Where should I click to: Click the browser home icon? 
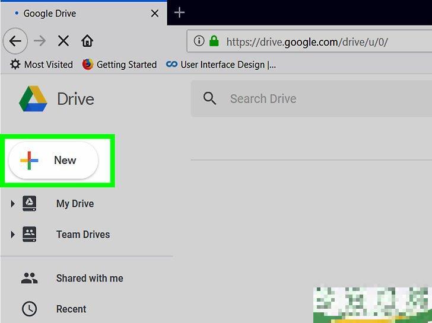point(87,41)
